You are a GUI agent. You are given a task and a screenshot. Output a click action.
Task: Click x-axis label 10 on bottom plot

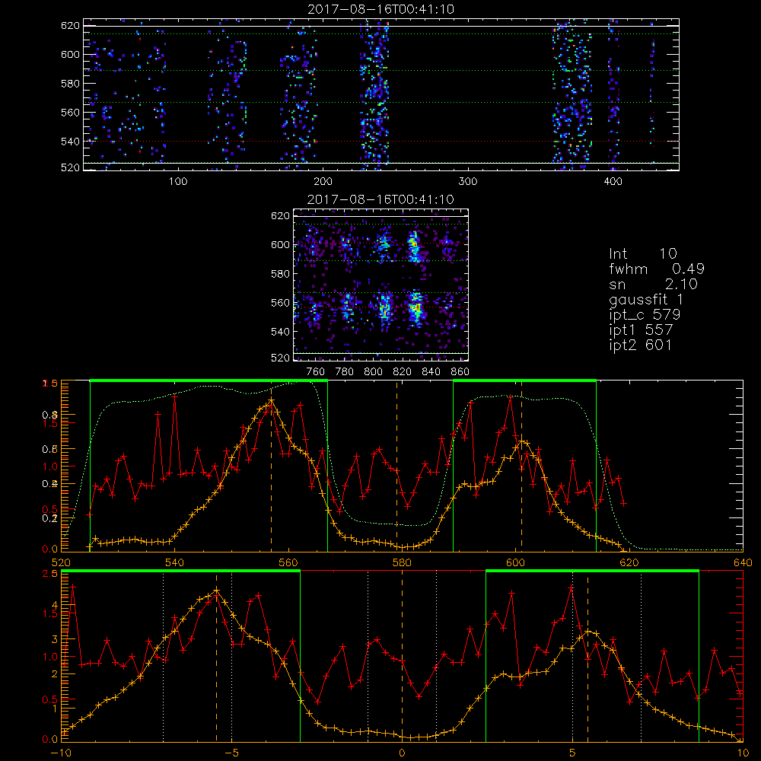743,753
